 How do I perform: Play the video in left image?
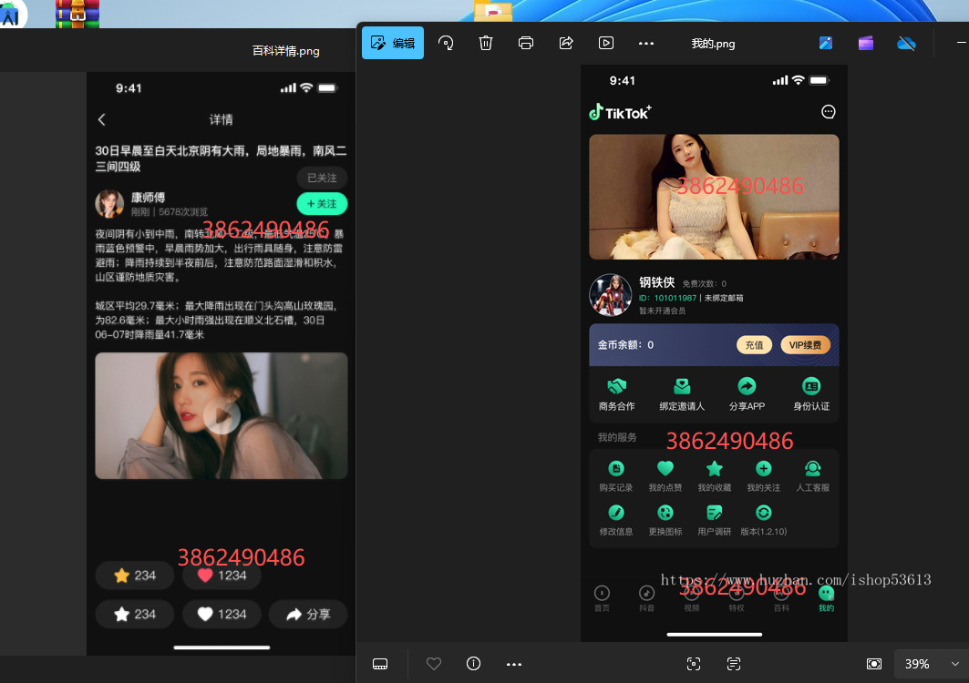(222, 417)
